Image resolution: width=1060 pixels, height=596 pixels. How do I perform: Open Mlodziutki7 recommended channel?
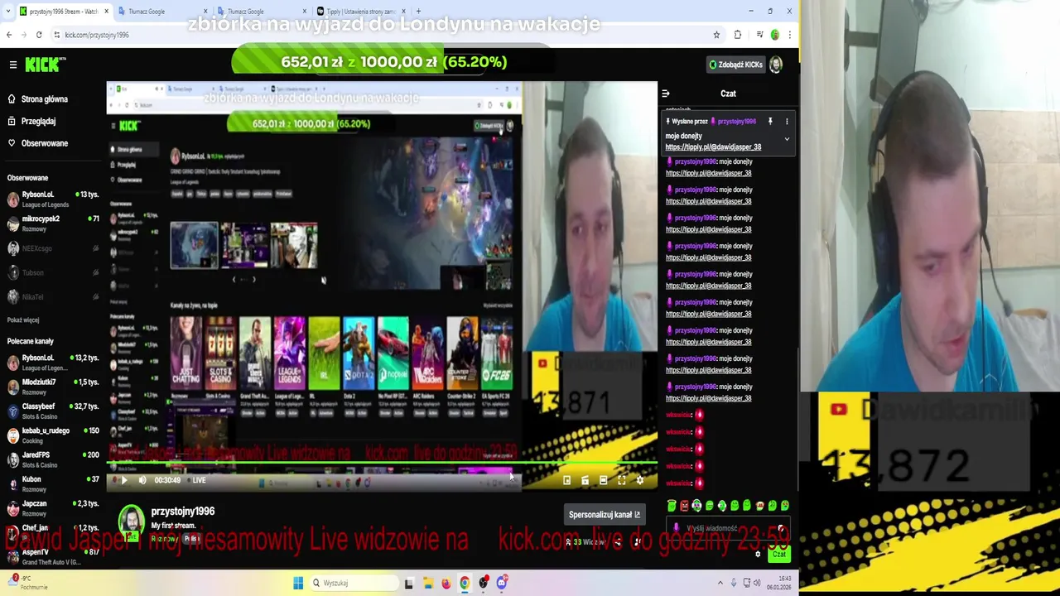51,387
